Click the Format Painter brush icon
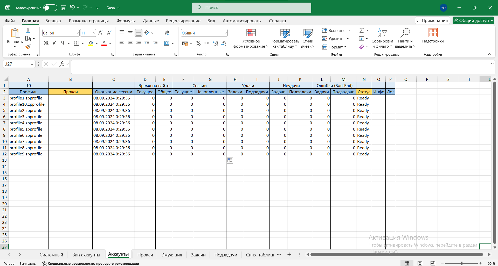 click(x=28, y=47)
